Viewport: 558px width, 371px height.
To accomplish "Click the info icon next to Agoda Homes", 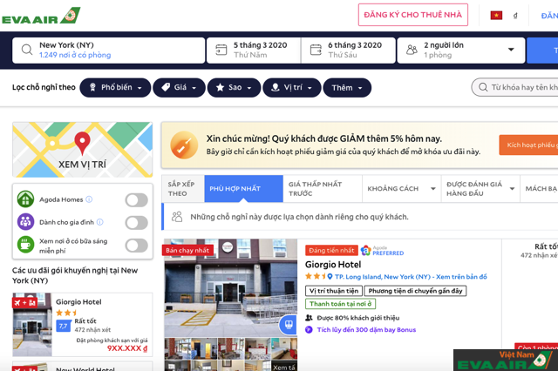I will pos(89,199).
